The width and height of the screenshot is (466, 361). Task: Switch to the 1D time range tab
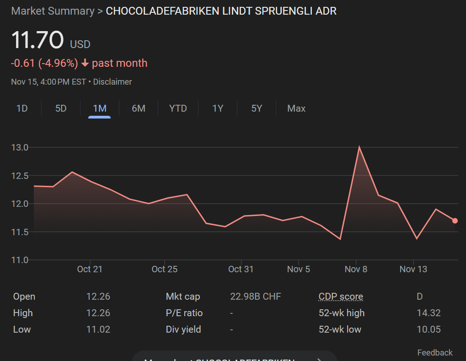pyautogui.click(x=22, y=108)
